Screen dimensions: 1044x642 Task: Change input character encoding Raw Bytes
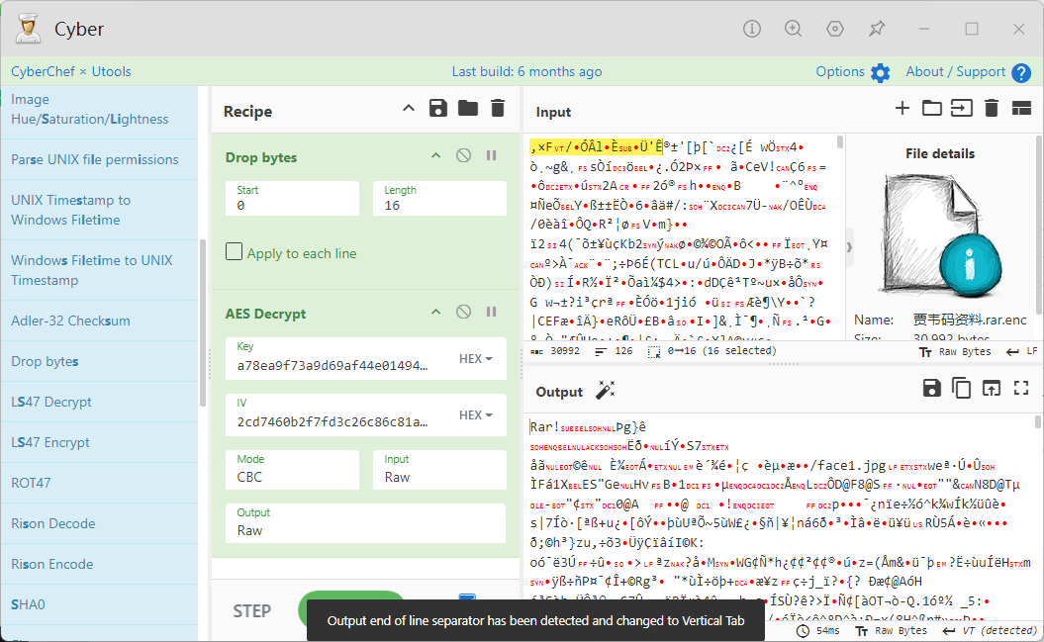tap(955, 351)
